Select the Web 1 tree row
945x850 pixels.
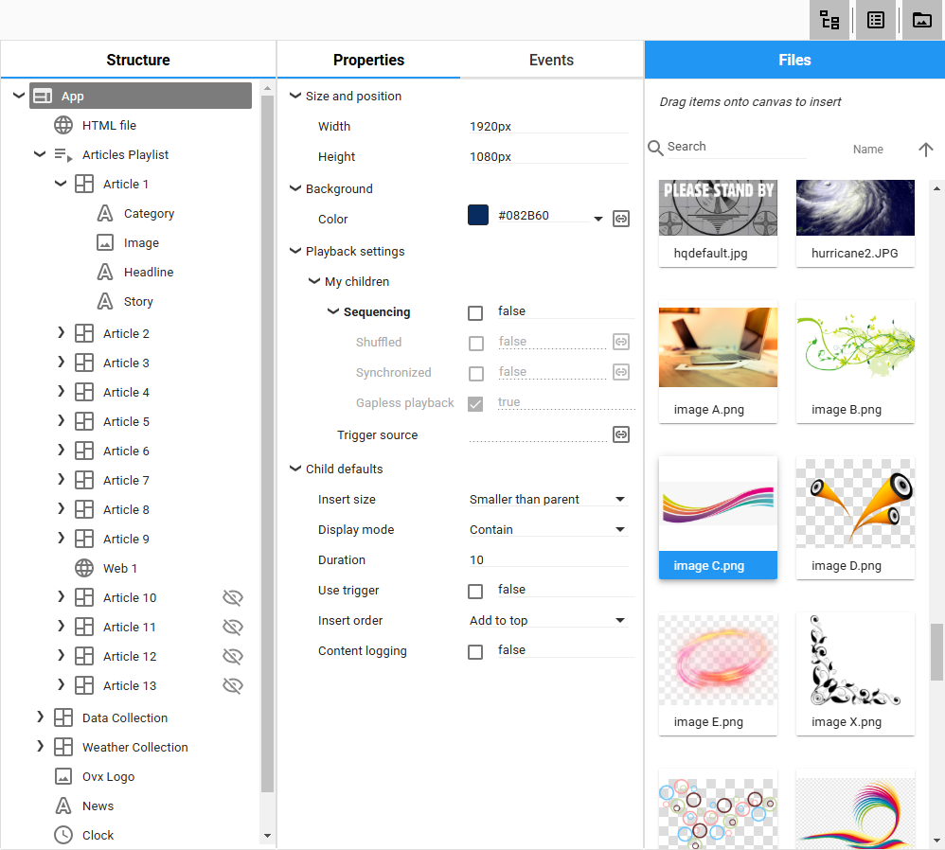pos(120,568)
